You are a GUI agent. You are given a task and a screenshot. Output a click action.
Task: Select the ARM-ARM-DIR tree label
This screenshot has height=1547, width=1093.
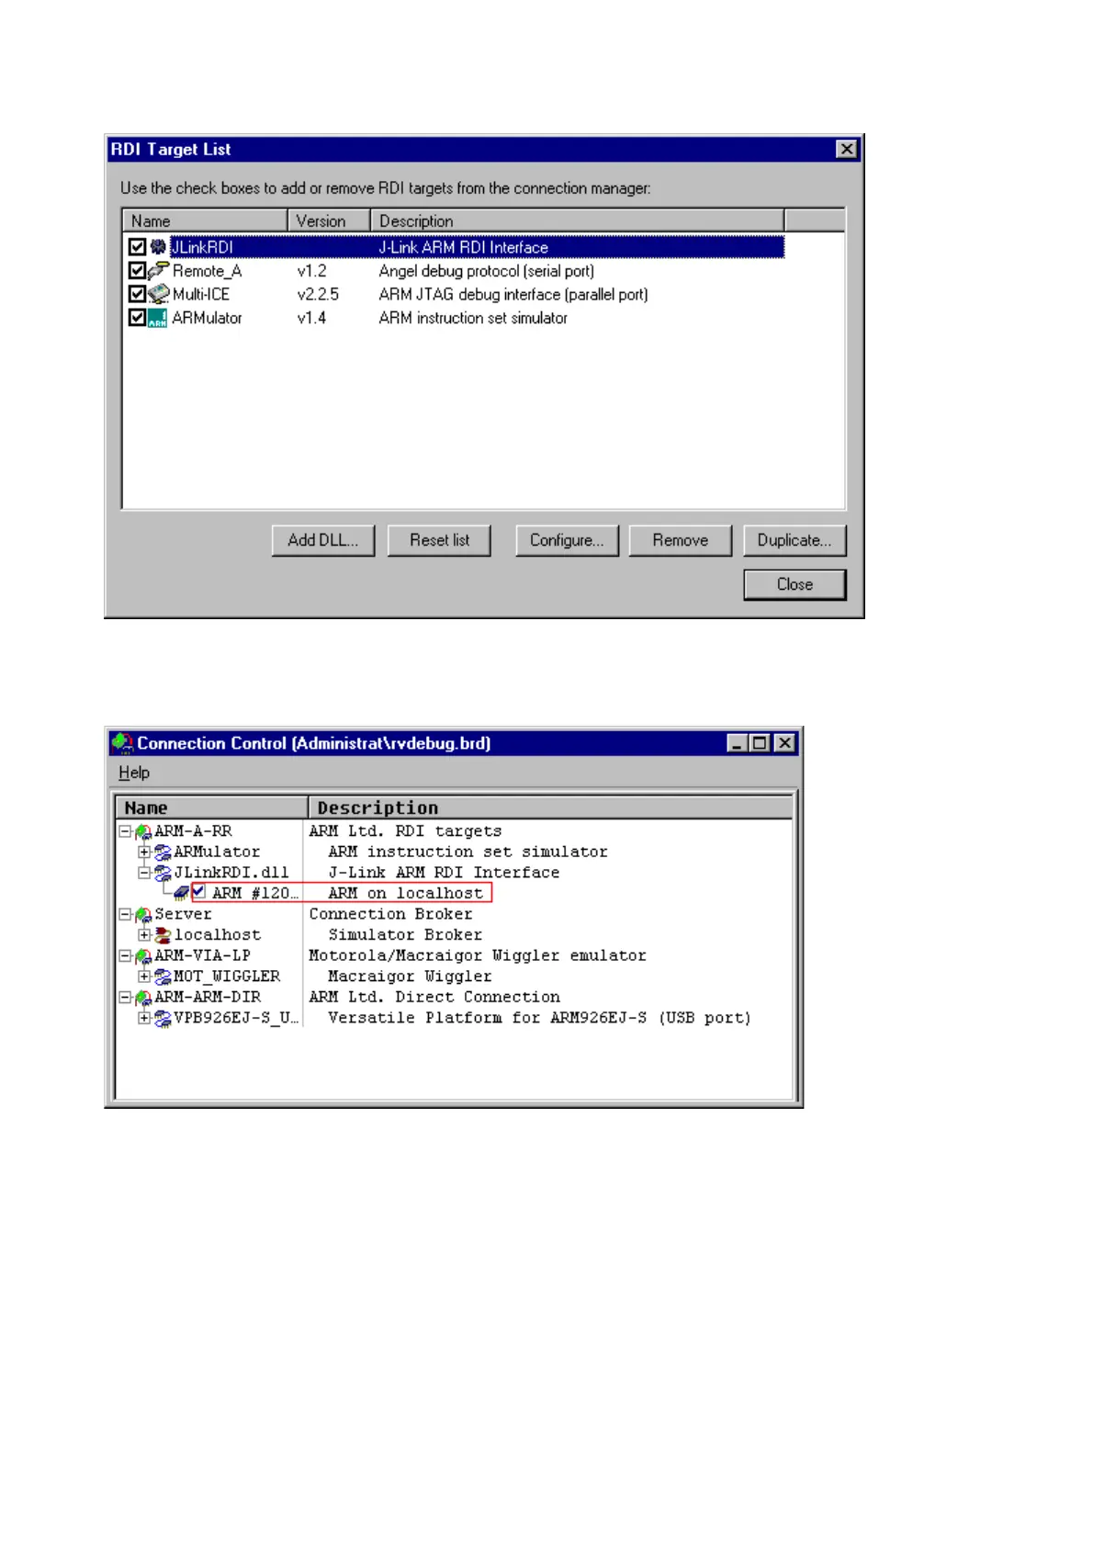pyautogui.click(x=208, y=997)
